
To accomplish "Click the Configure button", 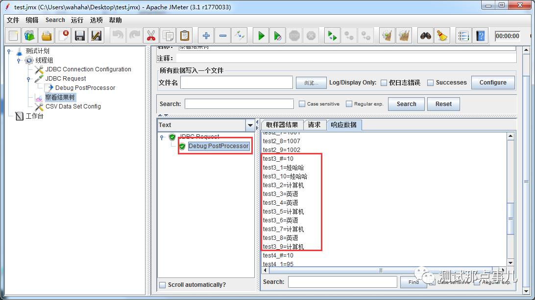I will (x=493, y=82).
